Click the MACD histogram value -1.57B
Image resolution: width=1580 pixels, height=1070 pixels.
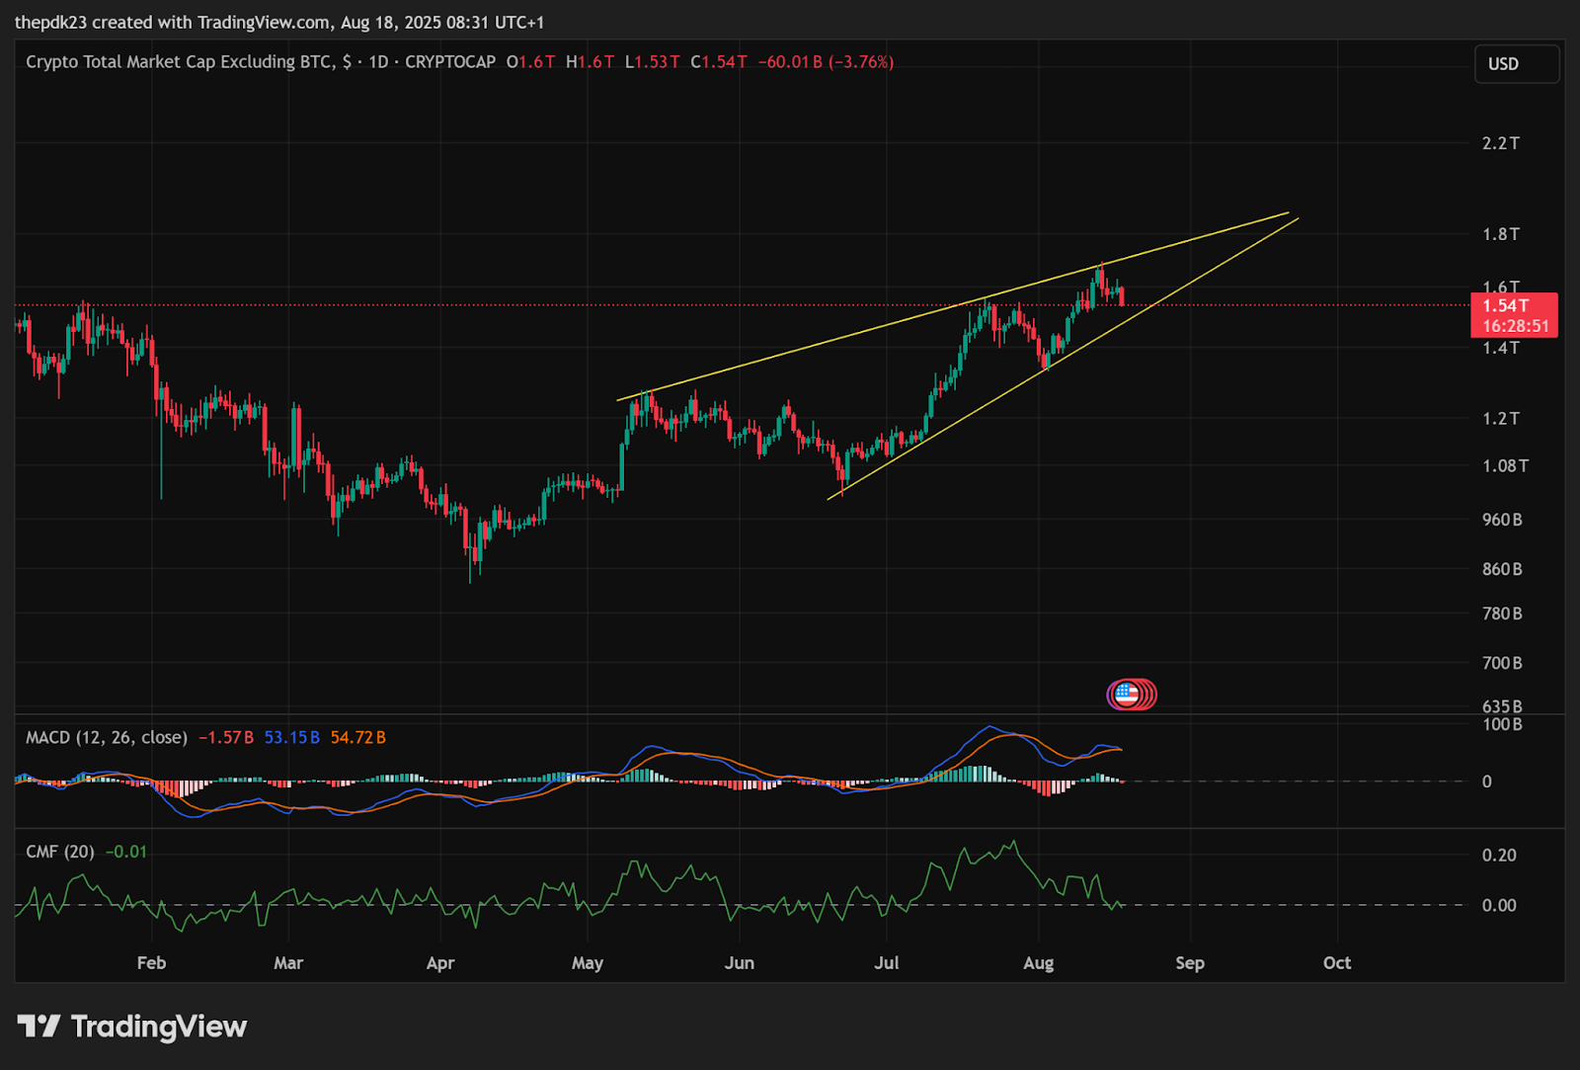coord(226,737)
